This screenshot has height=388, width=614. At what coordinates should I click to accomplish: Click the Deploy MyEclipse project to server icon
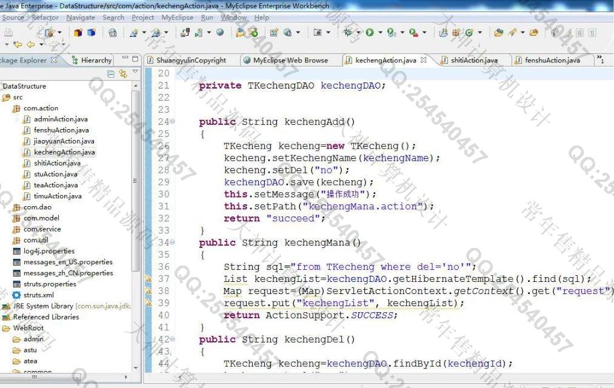coord(185,33)
